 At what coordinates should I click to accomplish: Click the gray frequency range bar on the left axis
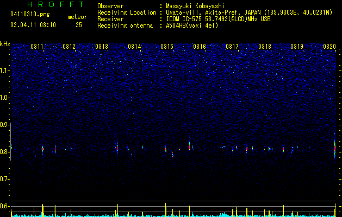[11, 142]
